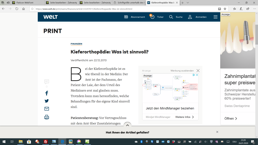The height and width of the screenshot is (145, 258).
Task: Open the Windows notification center
Action: click(253, 141)
